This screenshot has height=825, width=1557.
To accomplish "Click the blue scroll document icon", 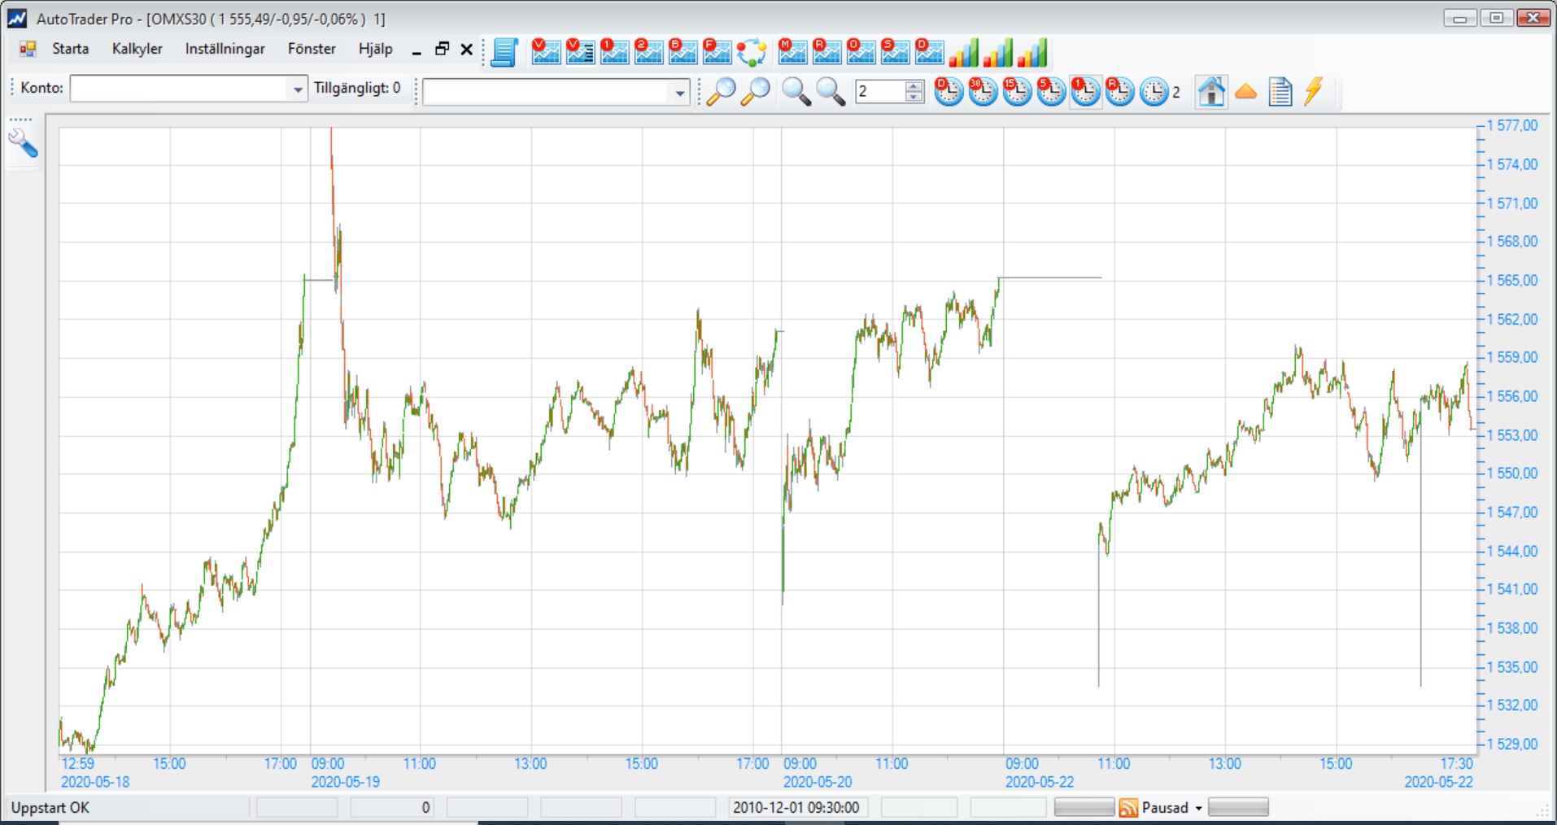I will point(504,52).
